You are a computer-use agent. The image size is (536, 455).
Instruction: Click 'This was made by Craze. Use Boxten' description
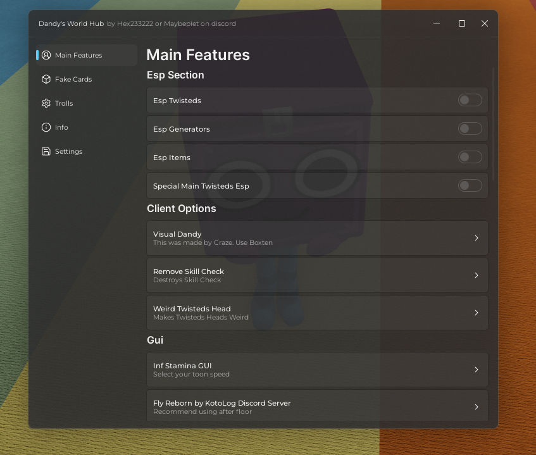click(213, 243)
